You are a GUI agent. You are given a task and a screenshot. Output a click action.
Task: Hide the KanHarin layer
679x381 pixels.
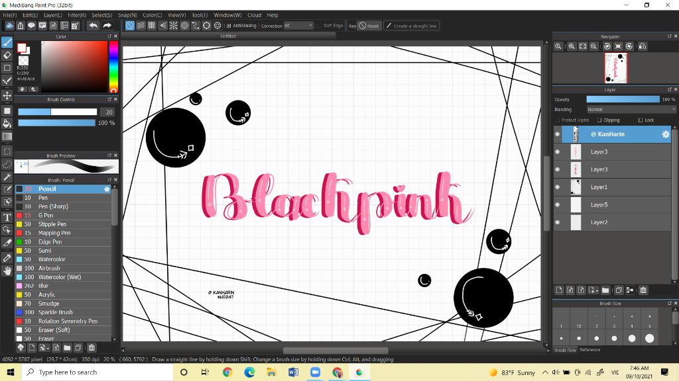click(557, 134)
